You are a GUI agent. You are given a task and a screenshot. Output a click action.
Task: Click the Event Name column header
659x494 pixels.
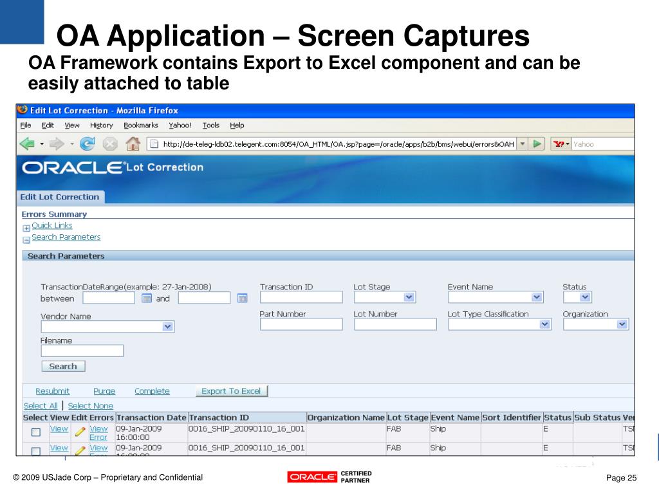pyautogui.click(x=455, y=417)
